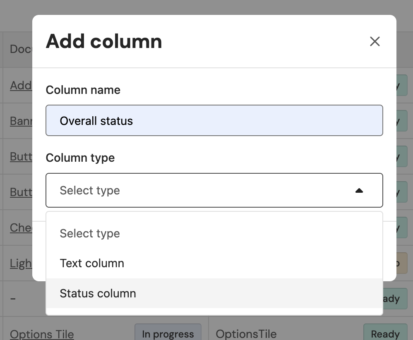
Task: Choose the Status column option
Action: point(98,293)
